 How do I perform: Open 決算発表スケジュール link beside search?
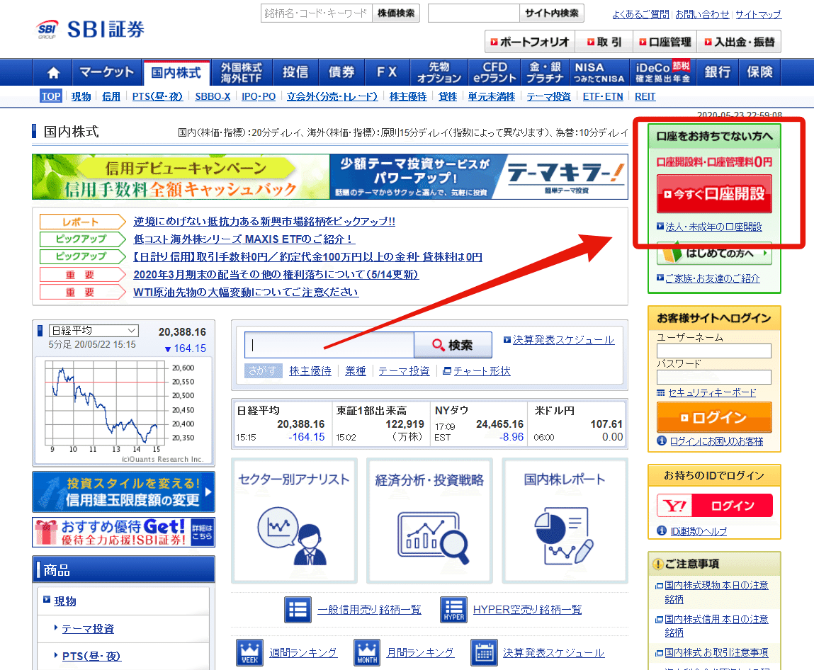[563, 340]
